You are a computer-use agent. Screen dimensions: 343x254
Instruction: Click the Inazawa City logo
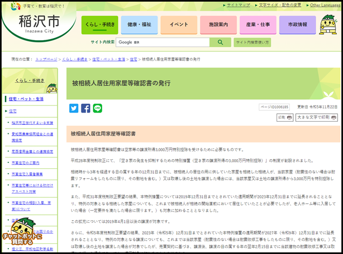tap(39, 24)
